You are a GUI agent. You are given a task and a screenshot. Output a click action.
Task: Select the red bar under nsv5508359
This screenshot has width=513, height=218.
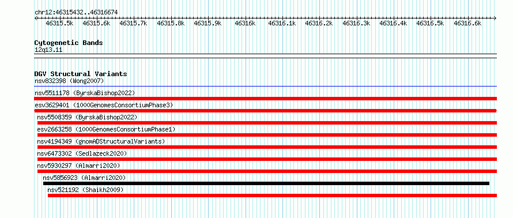point(267,123)
